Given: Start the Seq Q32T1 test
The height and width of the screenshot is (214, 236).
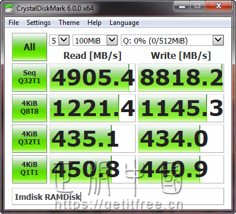Looking at the screenshot, I should (x=29, y=78).
